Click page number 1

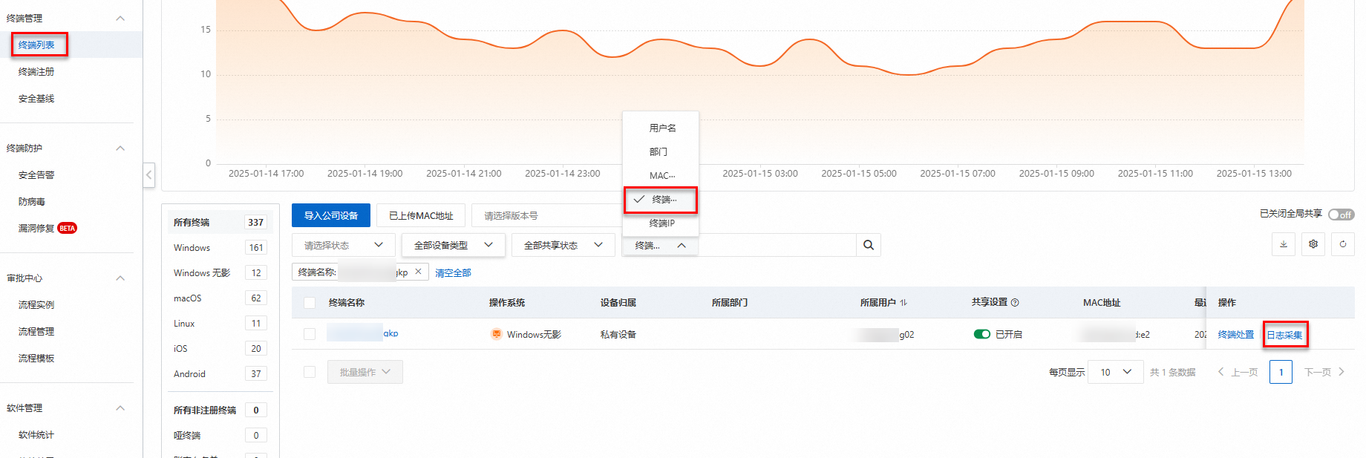click(x=1281, y=372)
